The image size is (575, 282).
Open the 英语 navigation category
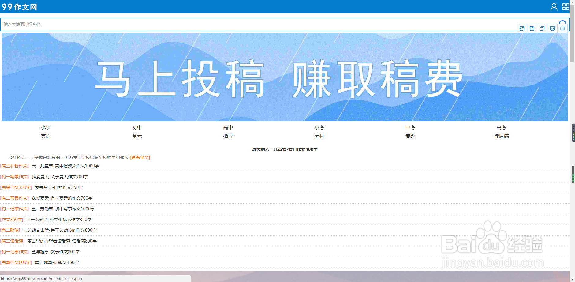coord(46,136)
